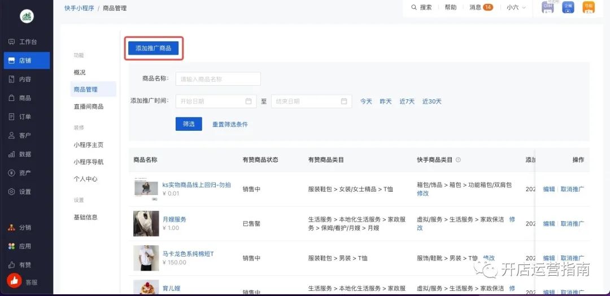Expand the 小六 account dropdown
610x296 pixels.
[x=516, y=7]
